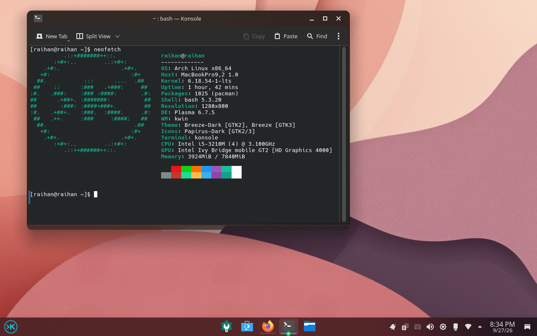Image resolution: width=537 pixels, height=336 pixels.
Task: Show hidden system tray icons arrow
Action: point(480,327)
